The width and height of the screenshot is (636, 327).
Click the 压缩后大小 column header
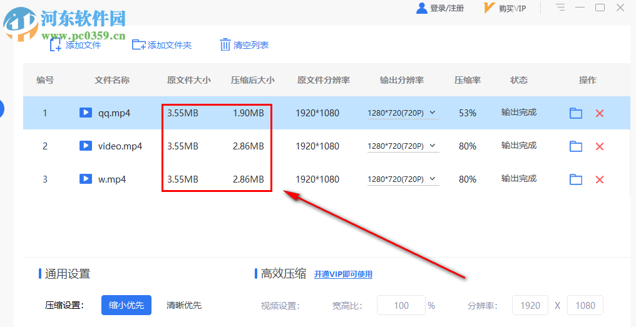[253, 80]
